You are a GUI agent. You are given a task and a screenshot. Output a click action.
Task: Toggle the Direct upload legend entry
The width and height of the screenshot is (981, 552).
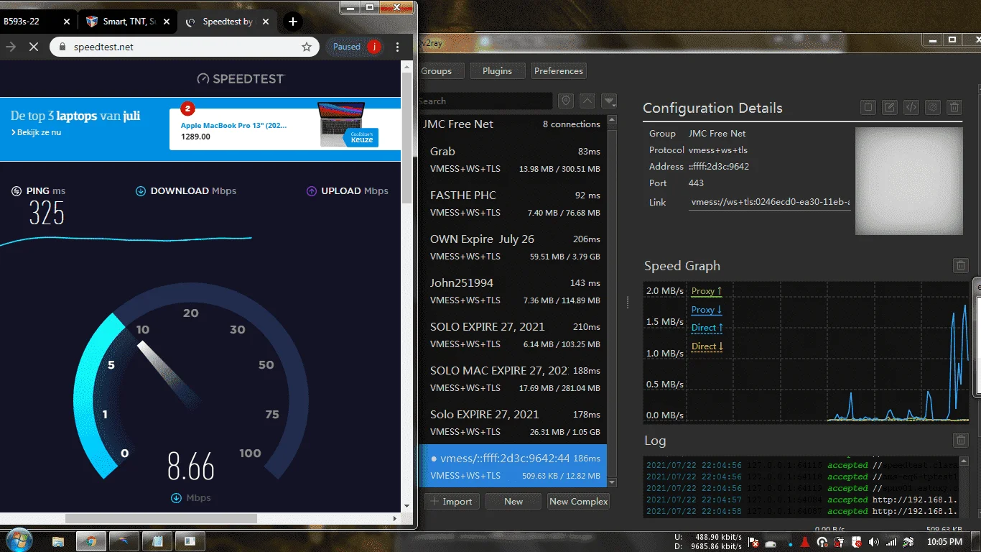(707, 328)
